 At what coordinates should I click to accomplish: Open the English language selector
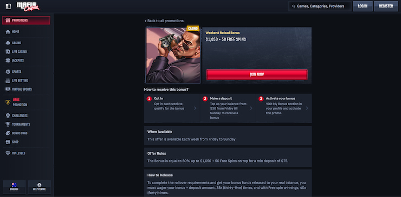[14, 187]
